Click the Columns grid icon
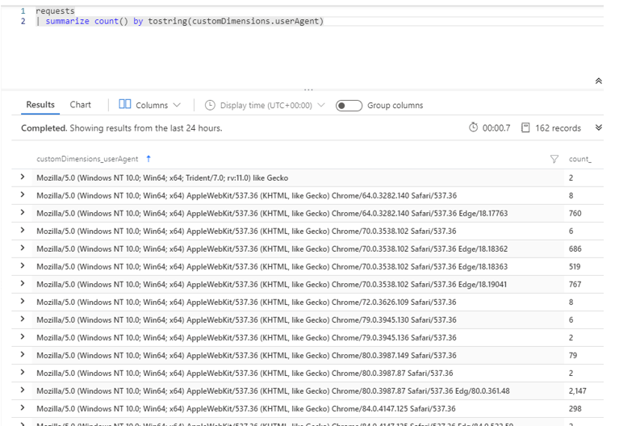Viewport: 619px width, 426px height. [125, 104]
